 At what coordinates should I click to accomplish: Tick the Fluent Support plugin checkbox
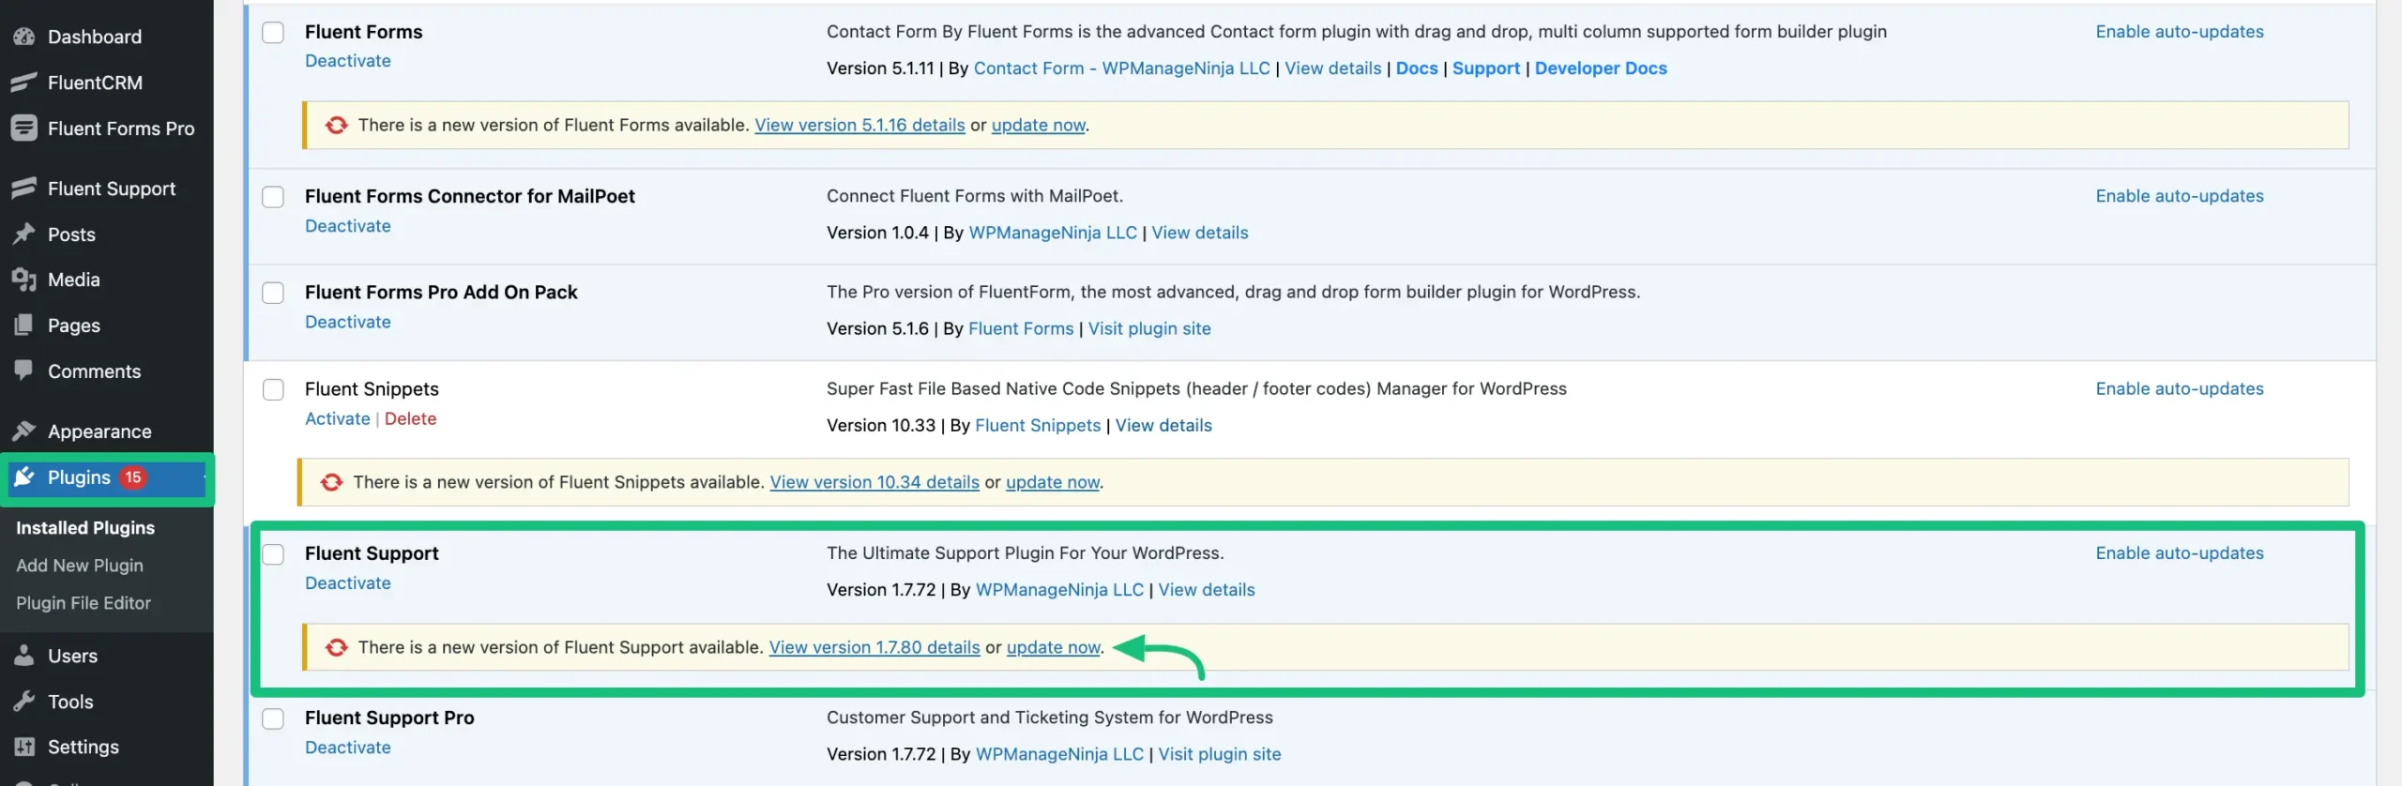pyautogui.click(x=273, y=553)
